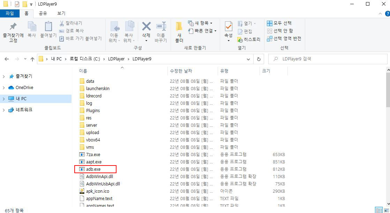Open the 파일 file menu tab

[10, 13]
